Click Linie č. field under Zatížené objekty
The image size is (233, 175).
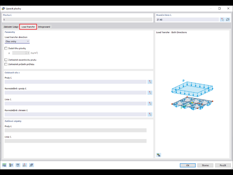coord(75,141)
